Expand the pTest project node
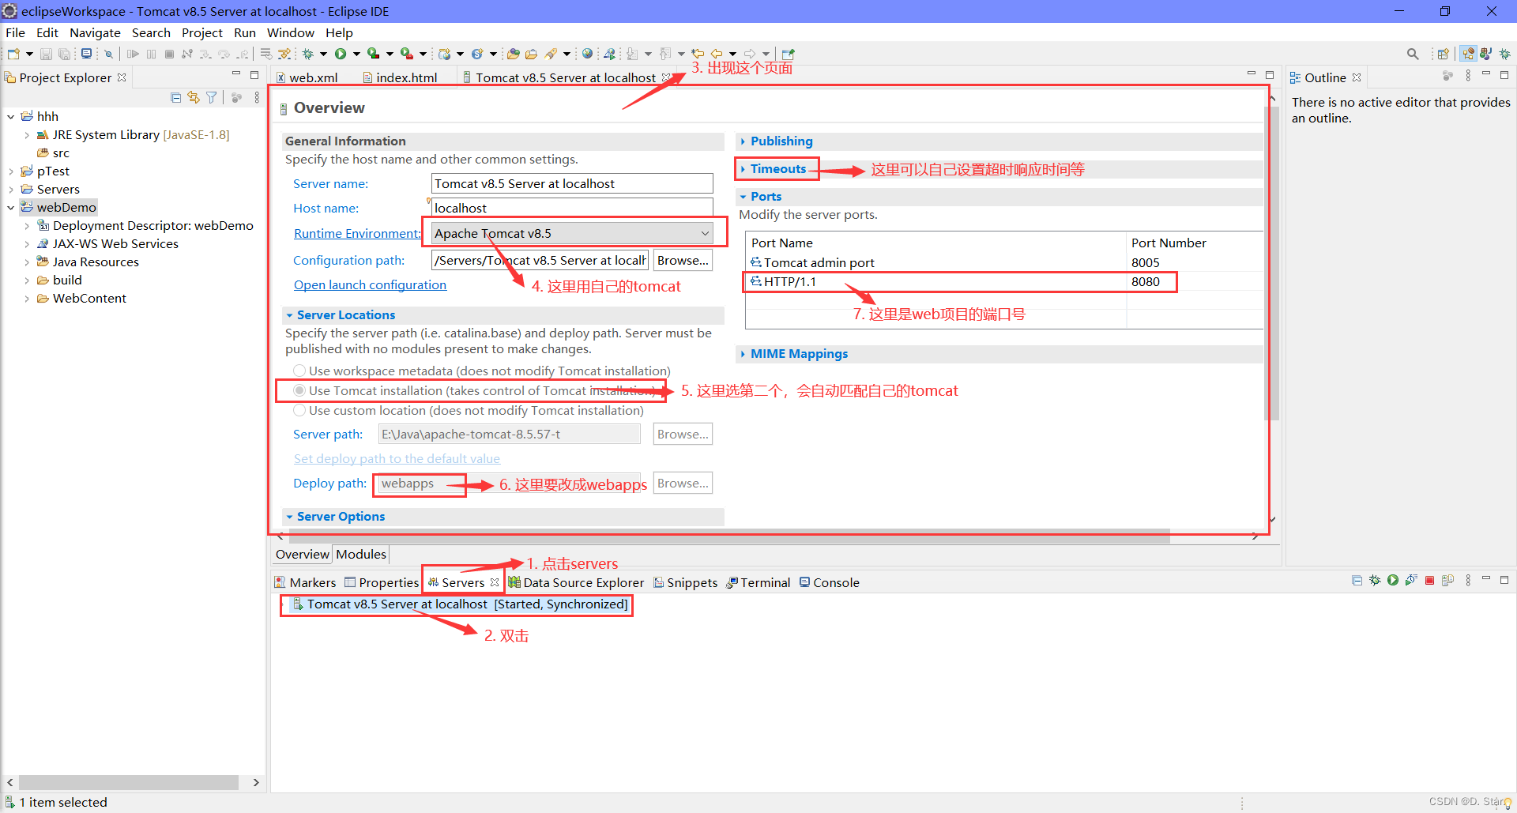This screenshot has height=813, width=1517. 11,171
